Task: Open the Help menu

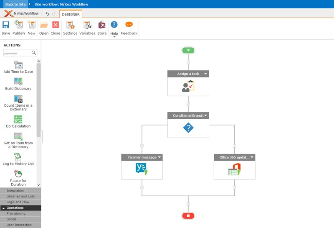Action: pyautogui.click(x=114, y=29)
